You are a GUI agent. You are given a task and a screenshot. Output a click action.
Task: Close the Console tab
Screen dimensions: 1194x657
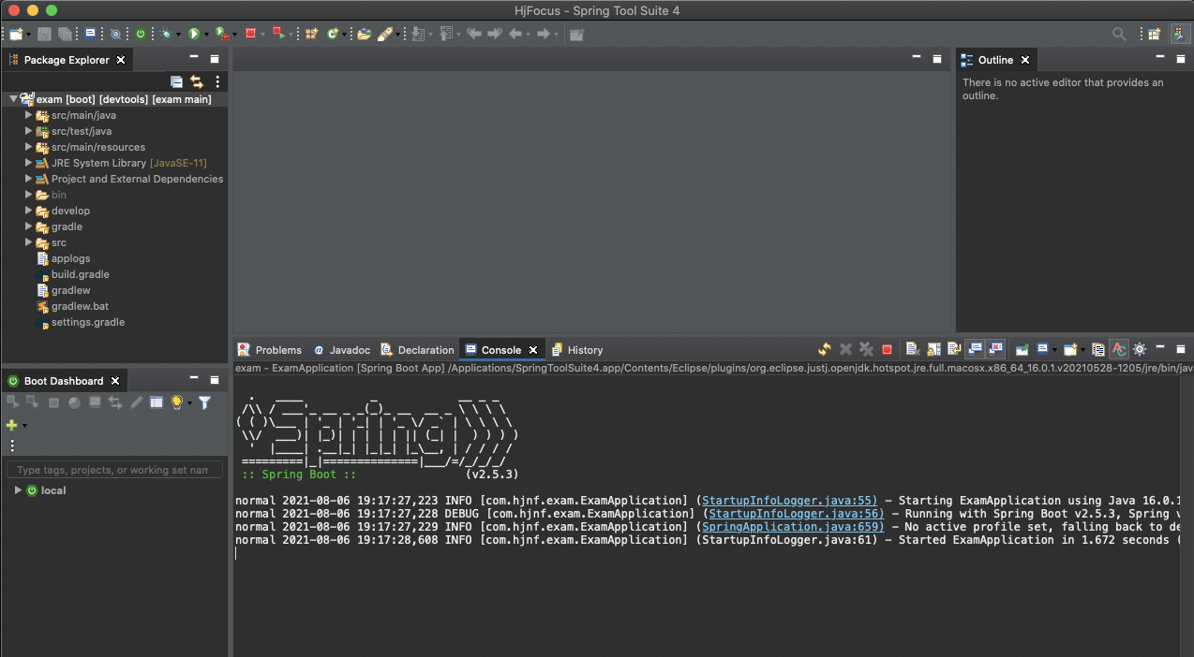[533, 350]
